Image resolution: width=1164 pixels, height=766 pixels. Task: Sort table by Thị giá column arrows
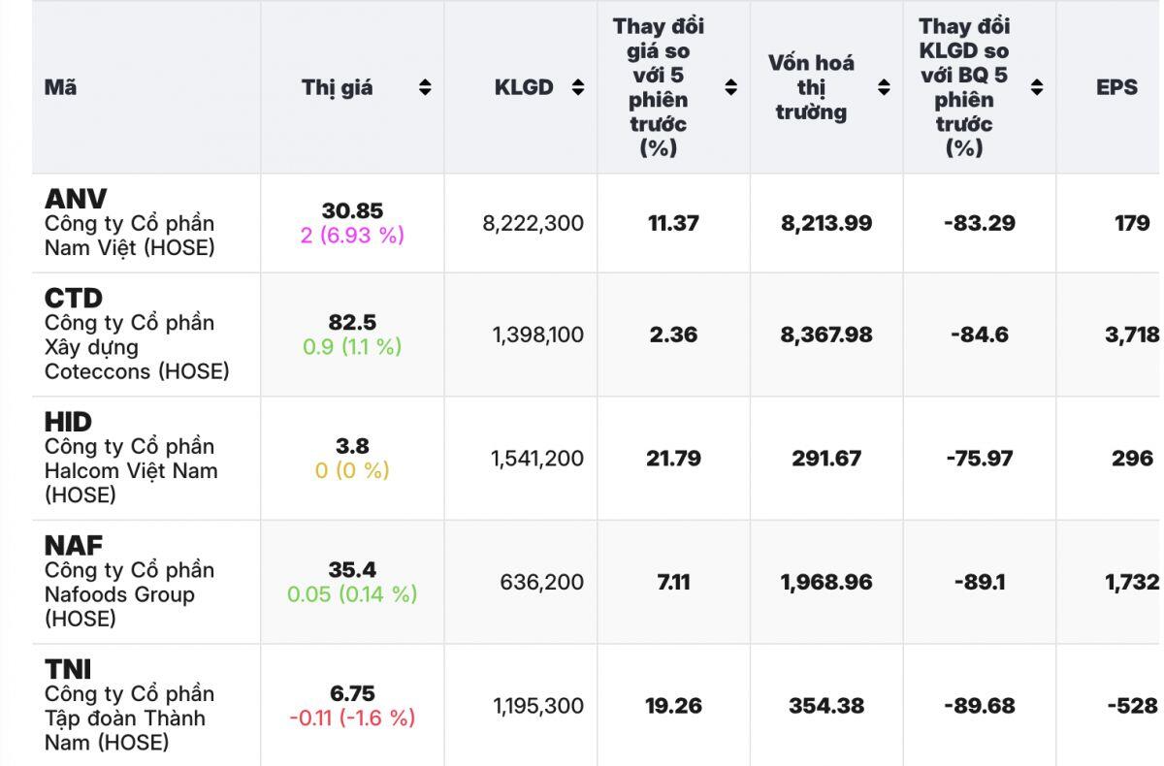coord(425,88)
